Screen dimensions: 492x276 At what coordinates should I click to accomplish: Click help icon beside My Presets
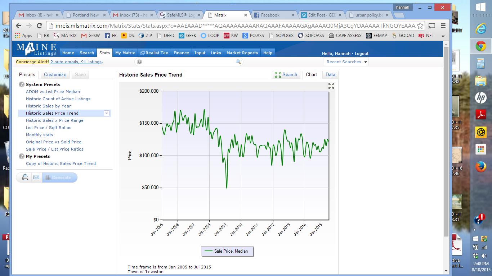pos(21,156)
